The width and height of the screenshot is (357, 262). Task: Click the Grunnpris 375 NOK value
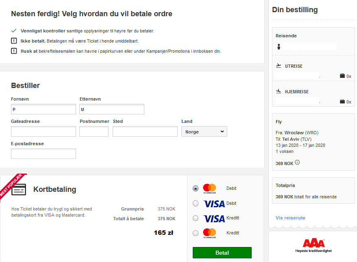166,209
